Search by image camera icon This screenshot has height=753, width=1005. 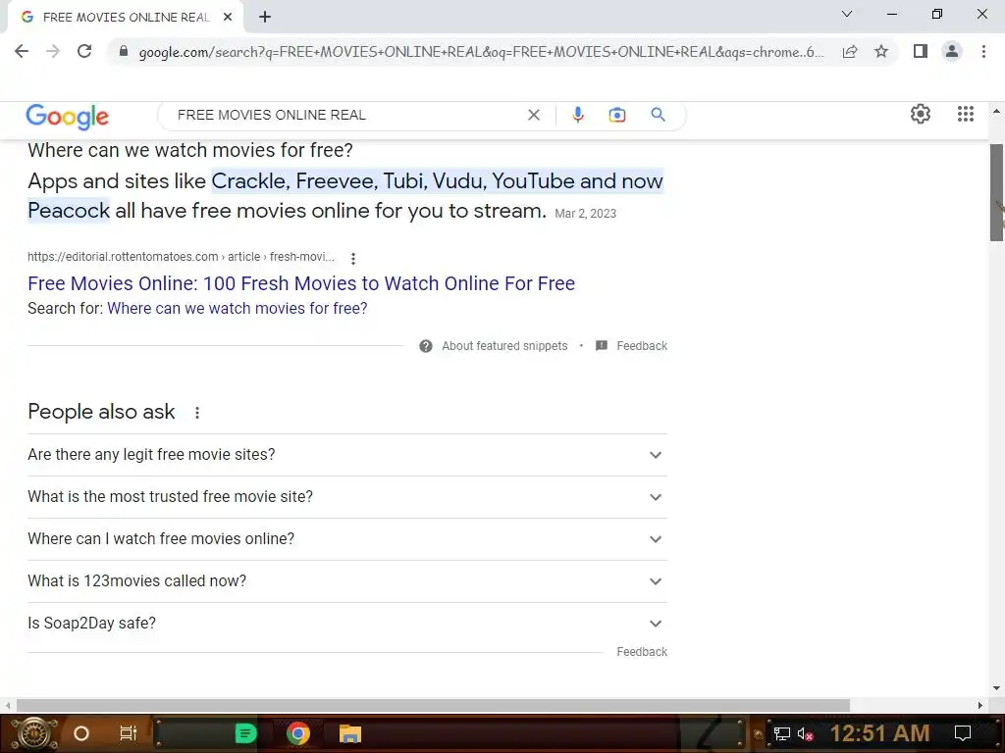[x=616, y=115]
